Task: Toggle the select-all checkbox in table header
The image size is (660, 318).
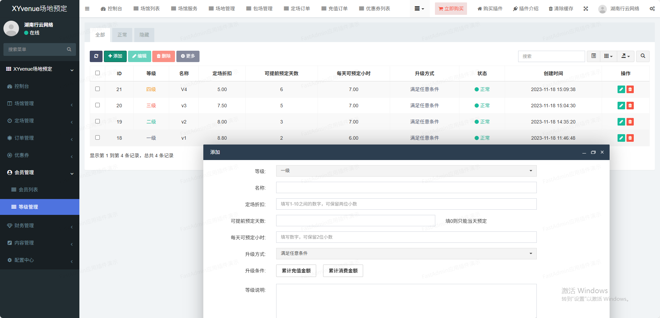Action: pyautogui.click(x=97, y=73)
